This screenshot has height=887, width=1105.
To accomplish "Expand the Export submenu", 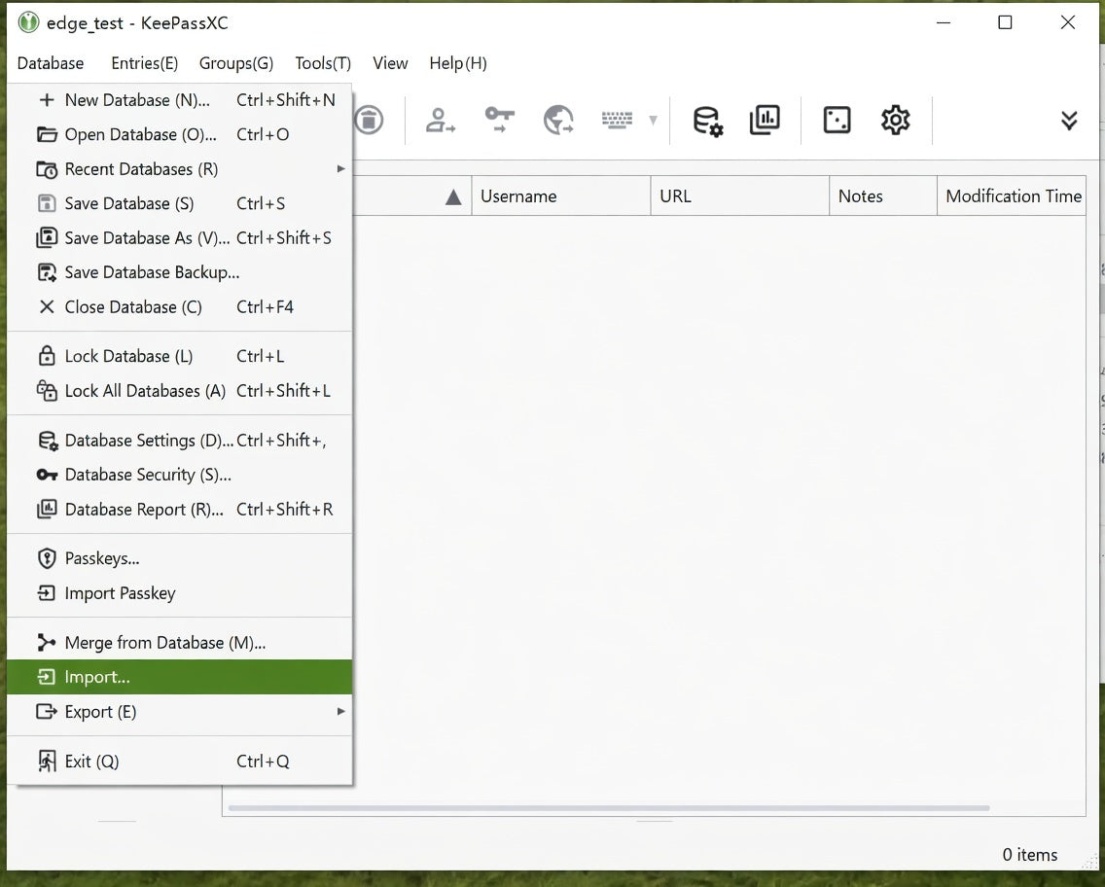I will point(180,712).
